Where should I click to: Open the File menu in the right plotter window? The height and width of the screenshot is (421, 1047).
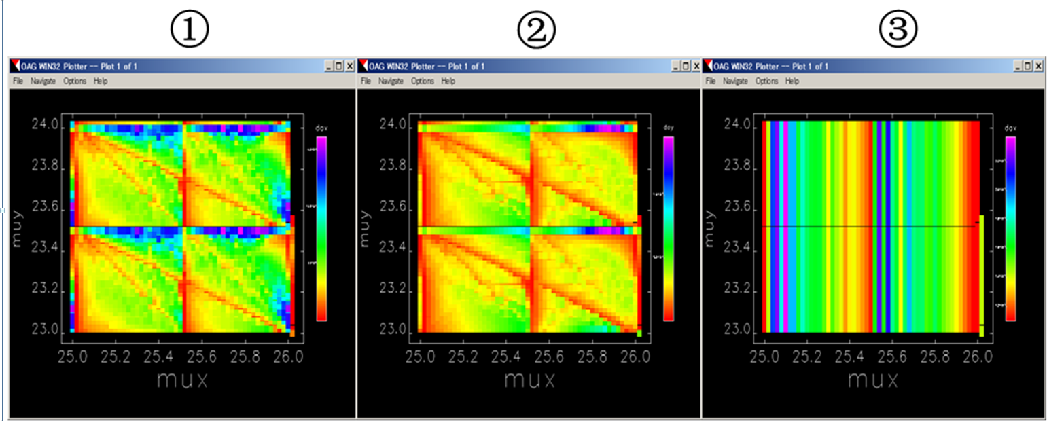[711, 81]
